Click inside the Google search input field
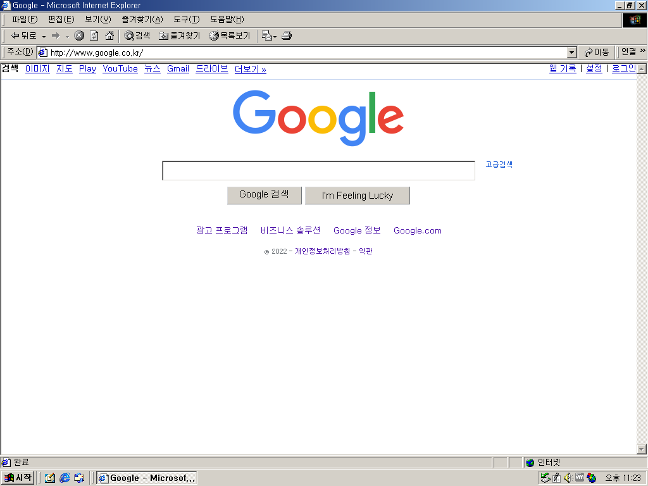 tap(319, 171)
